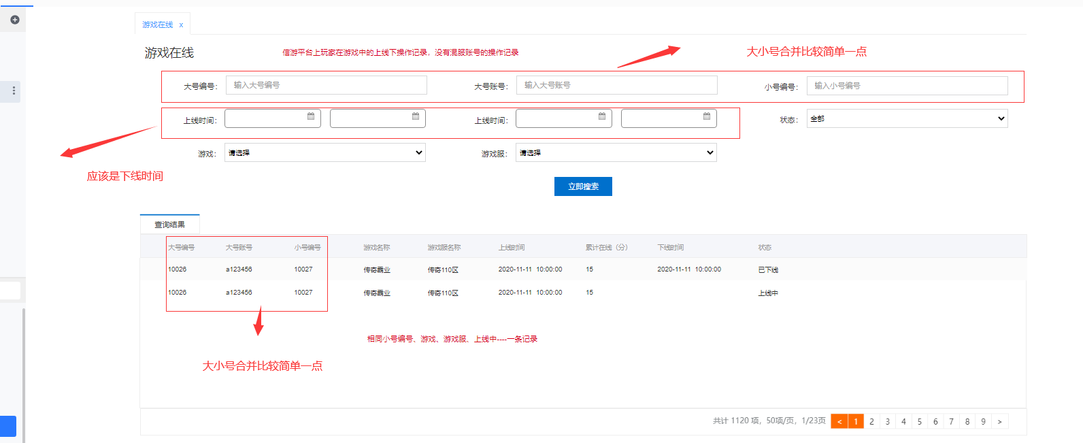The width and height of the screenshot is (1083, 443).
Task: Click 传奇霸业 in the 已下线 row
Action: tap(377, 269)
